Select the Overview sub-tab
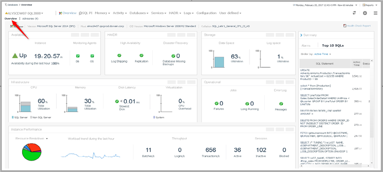The image size is (383, 172). coord(11,19)
